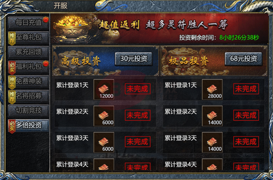Open the 累充回馈 tab
This screenshot has height=180, width=273.
[28, 52]
